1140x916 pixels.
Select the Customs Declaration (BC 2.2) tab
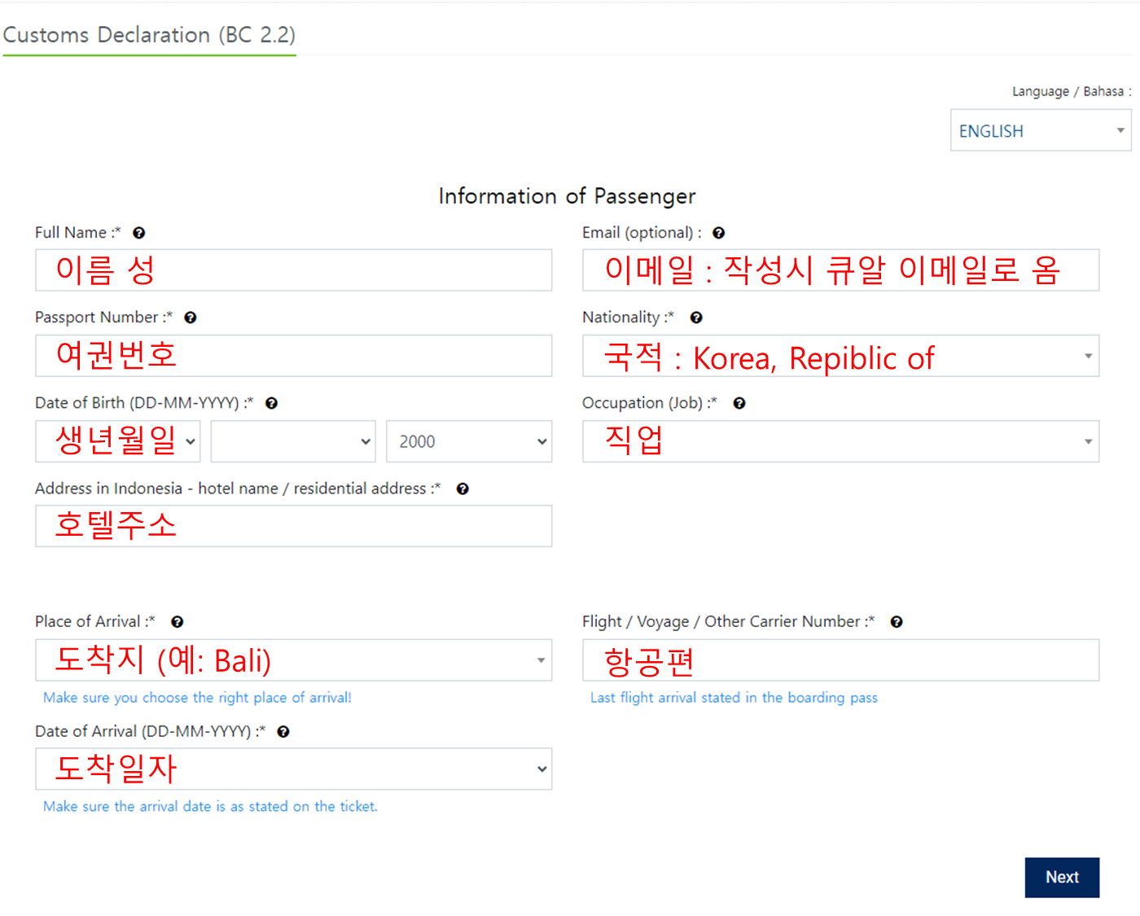(149, 35)
